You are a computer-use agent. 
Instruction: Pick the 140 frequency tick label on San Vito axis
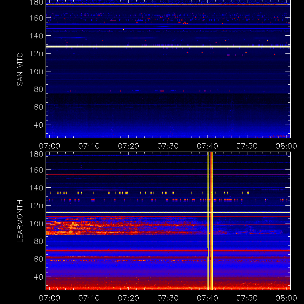36,36
